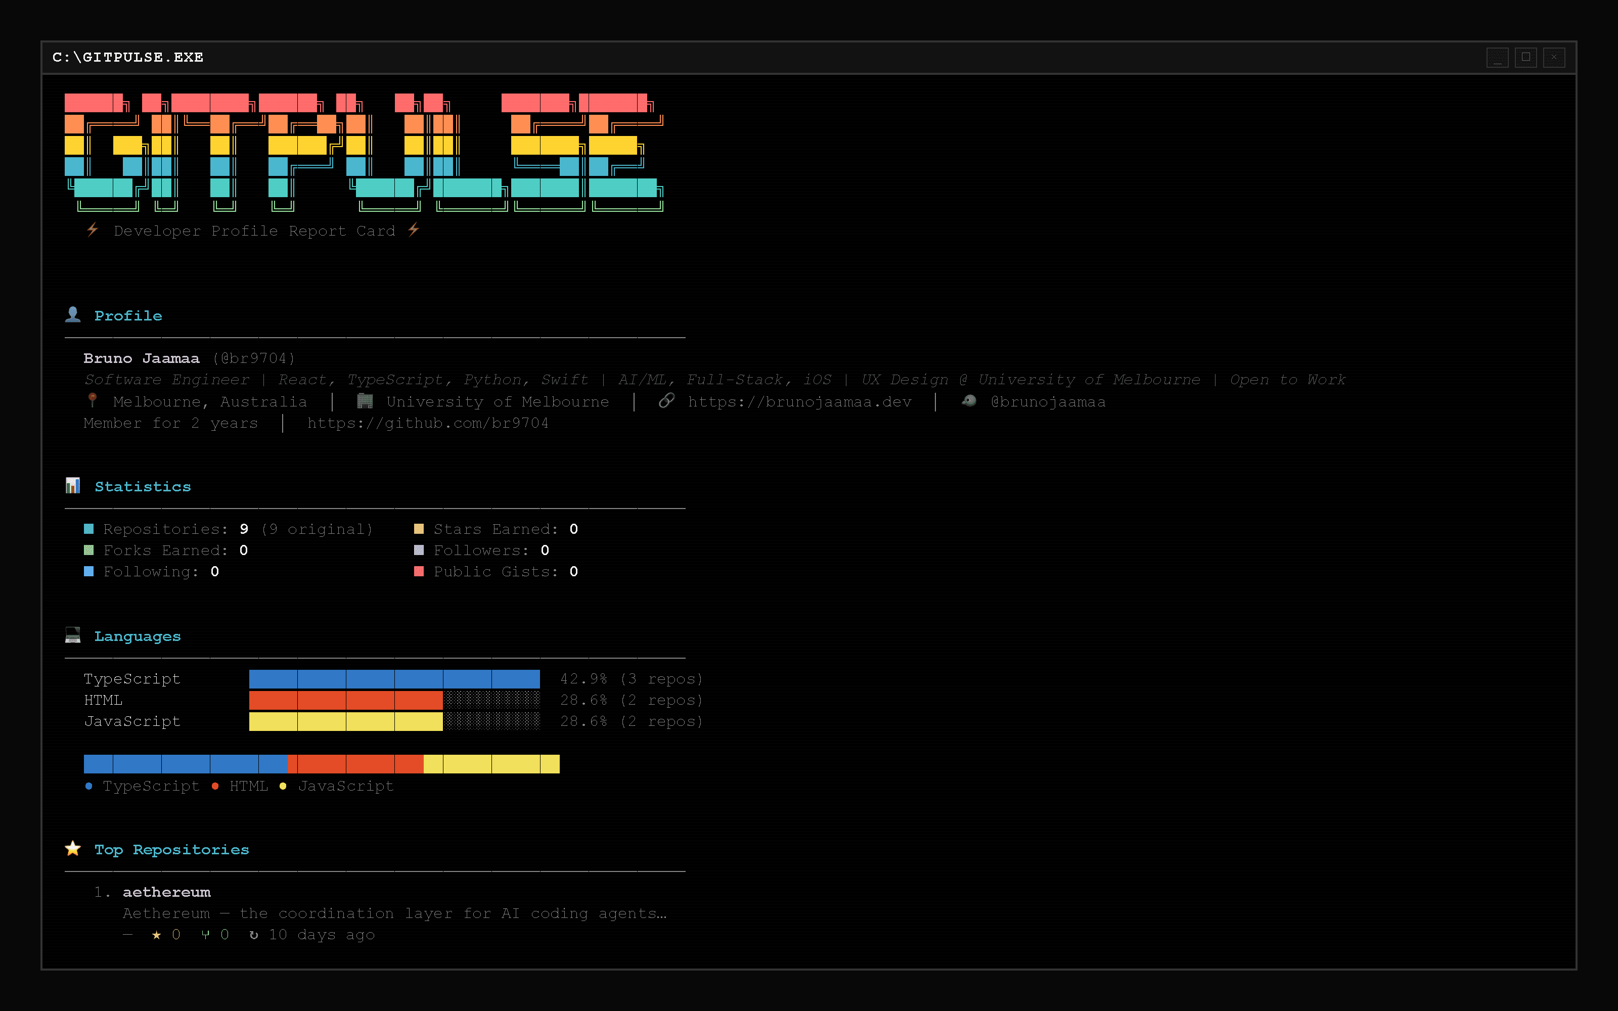The image size is (1618, 1011).
Task: Click yellow JavaScript legend dot
Action: pos(283,787)
